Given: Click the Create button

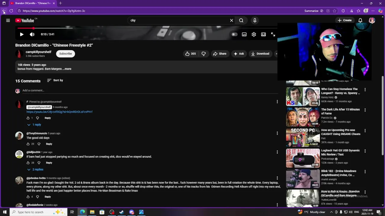Looking at the screenshot, I should click(344, 20).
